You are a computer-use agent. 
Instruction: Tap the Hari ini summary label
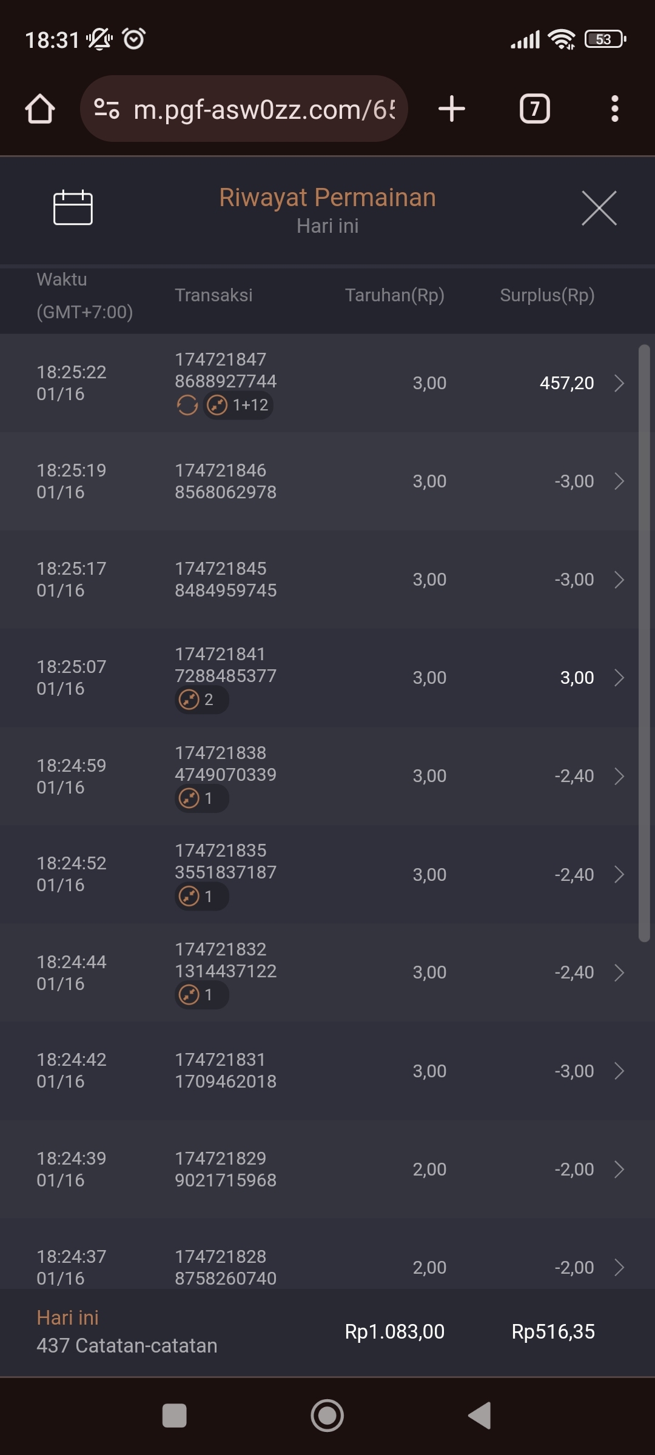67,1317
